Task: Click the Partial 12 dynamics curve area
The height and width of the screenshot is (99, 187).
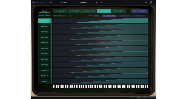Action: coord(100,81)
